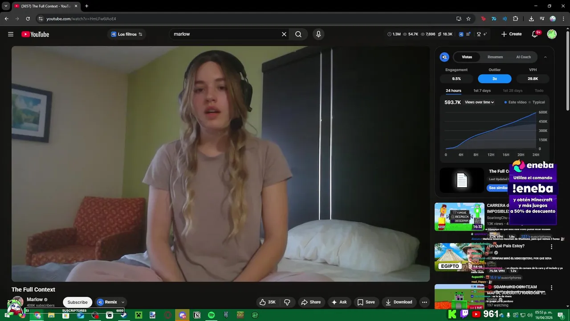Open a new browser tab

pos(86,6)
